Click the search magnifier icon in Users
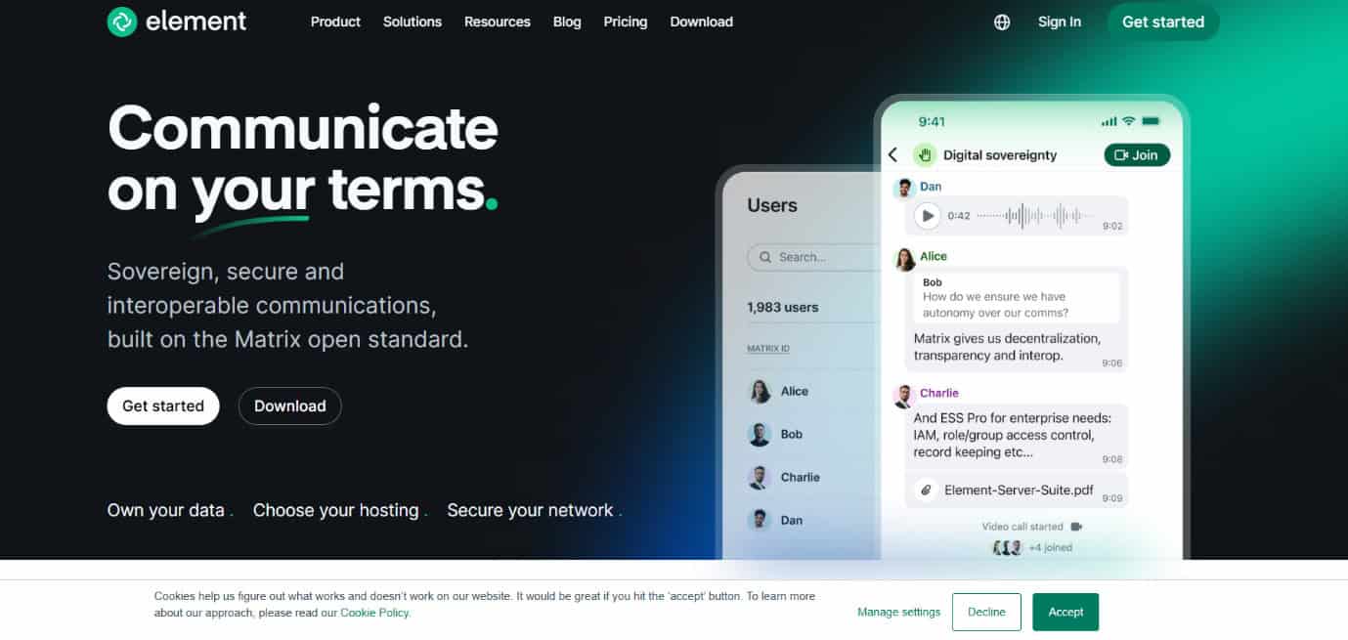 click(765, 258)
